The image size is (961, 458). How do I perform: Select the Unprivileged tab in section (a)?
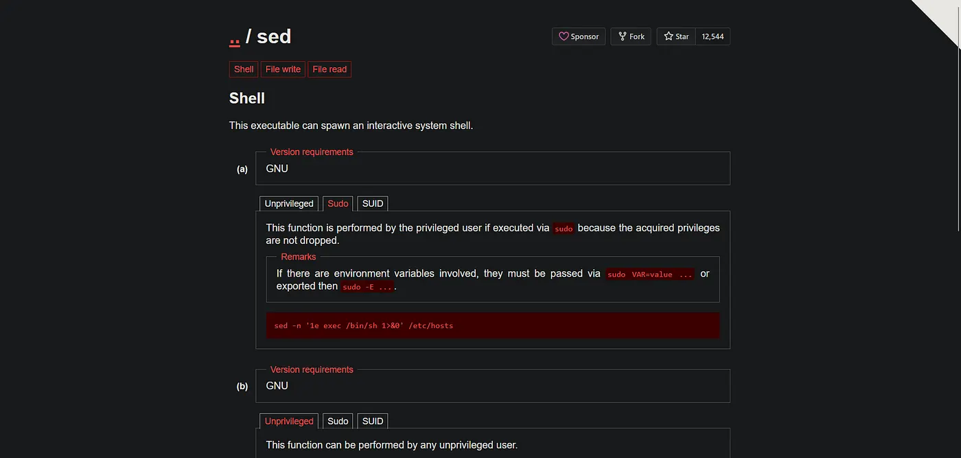click(289, 204)
